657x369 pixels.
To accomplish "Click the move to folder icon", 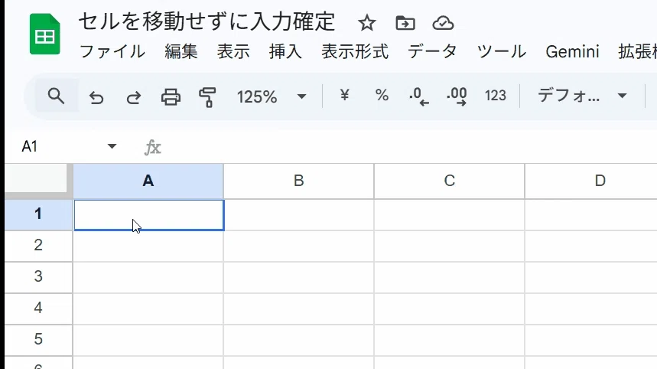I will click(405, 23).
